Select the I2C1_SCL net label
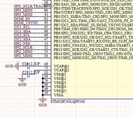Viewport: 133px width, 118px height. [x=22, y=27]
